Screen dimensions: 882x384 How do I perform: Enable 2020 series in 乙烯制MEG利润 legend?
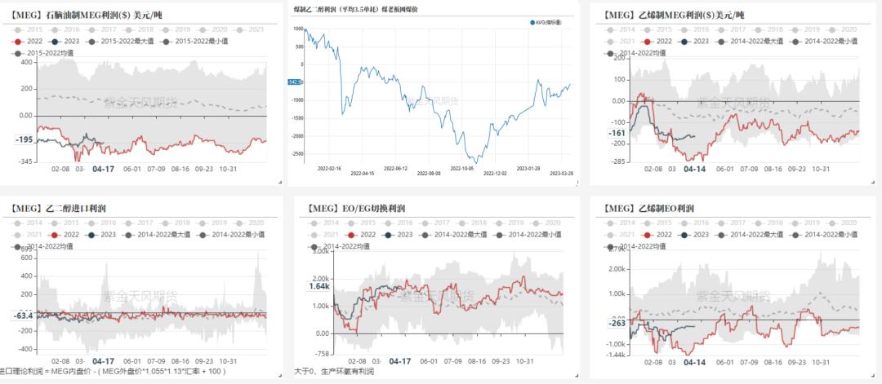(834, 29)
